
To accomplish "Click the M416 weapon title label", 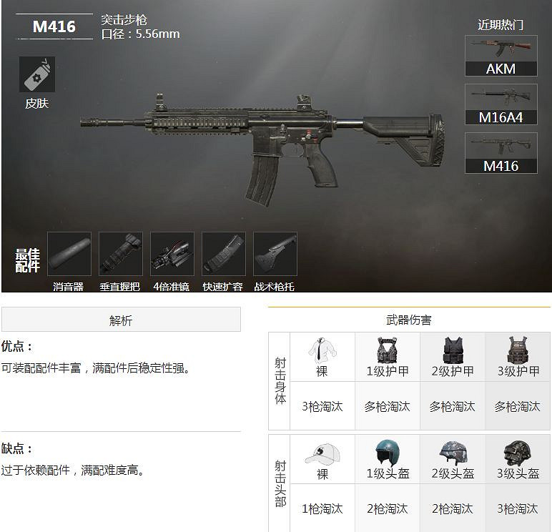I will click(54, 26).
